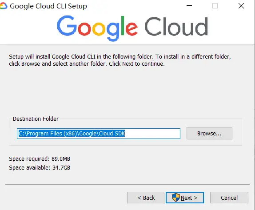Click the colorful Google word in banner
Viewport: 255px width, 210px height.
pos(97,28)
